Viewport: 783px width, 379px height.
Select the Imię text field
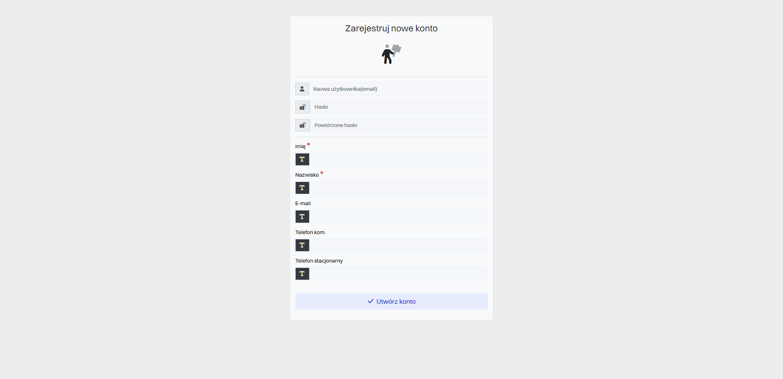[398, 159]
